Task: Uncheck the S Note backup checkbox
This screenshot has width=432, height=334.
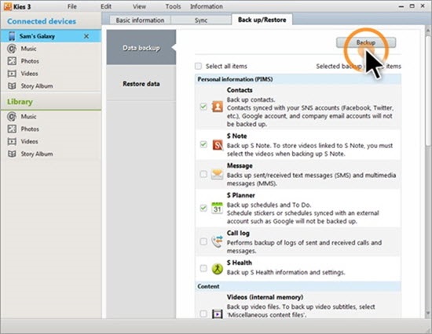Action: click(203, 144)
